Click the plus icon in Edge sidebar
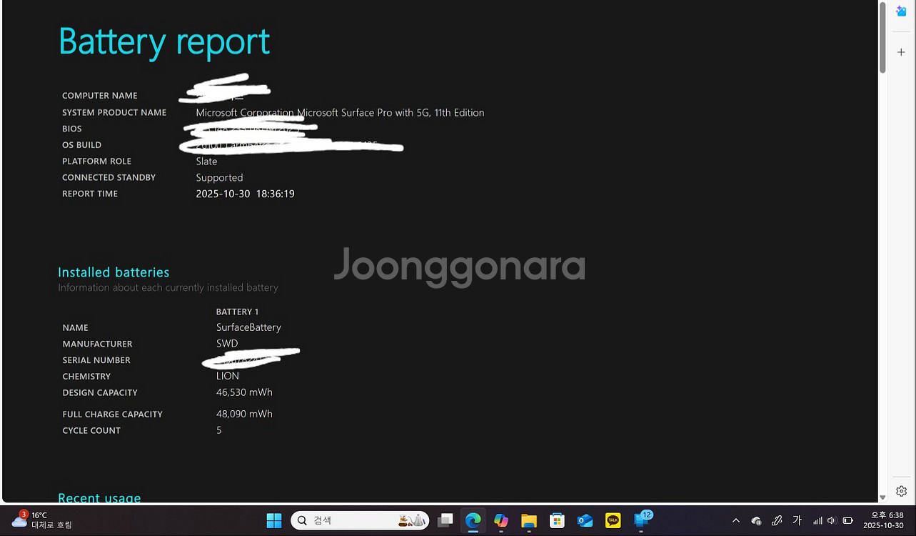Screen dimensions: 916x536 (x=901, y=52)
